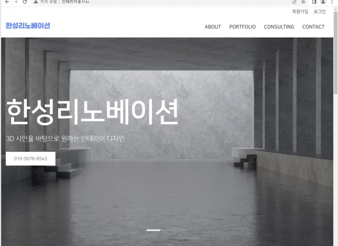This screenshot has width=338, height=246.
Task: Open the browser side panel icon
Action: point(314,2)
